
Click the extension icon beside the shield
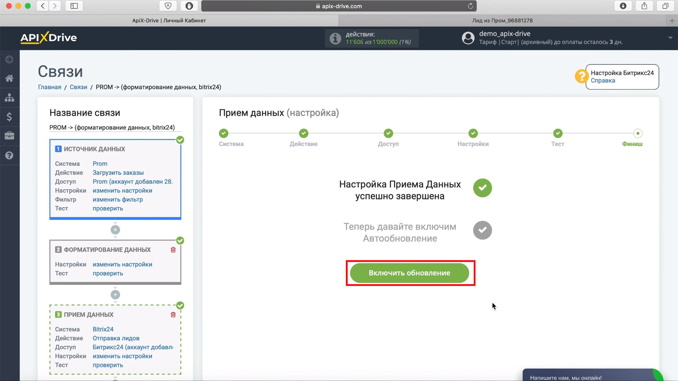coord(189,6)
